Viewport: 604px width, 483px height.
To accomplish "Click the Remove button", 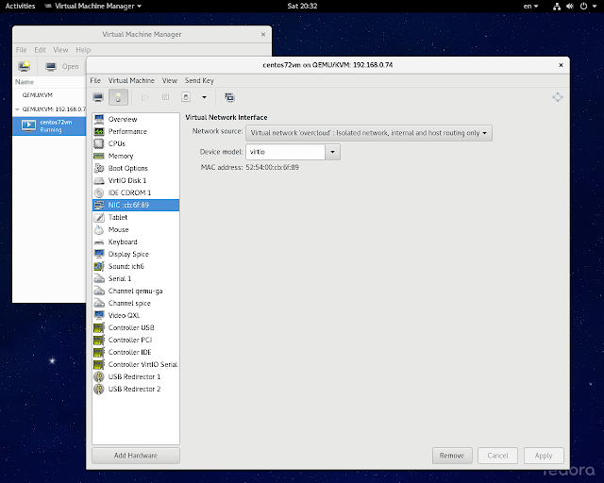I will point(452,456).
